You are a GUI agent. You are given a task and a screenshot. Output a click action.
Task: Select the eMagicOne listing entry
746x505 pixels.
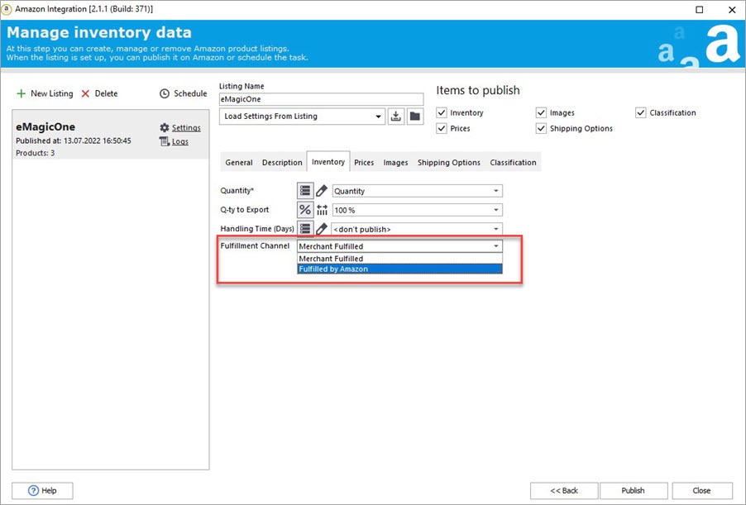pyautogui.click(x=110, y=135)
